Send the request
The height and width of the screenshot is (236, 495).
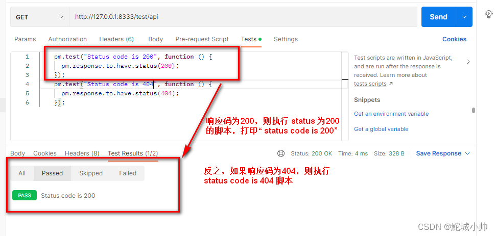click(x=438, y=17)
